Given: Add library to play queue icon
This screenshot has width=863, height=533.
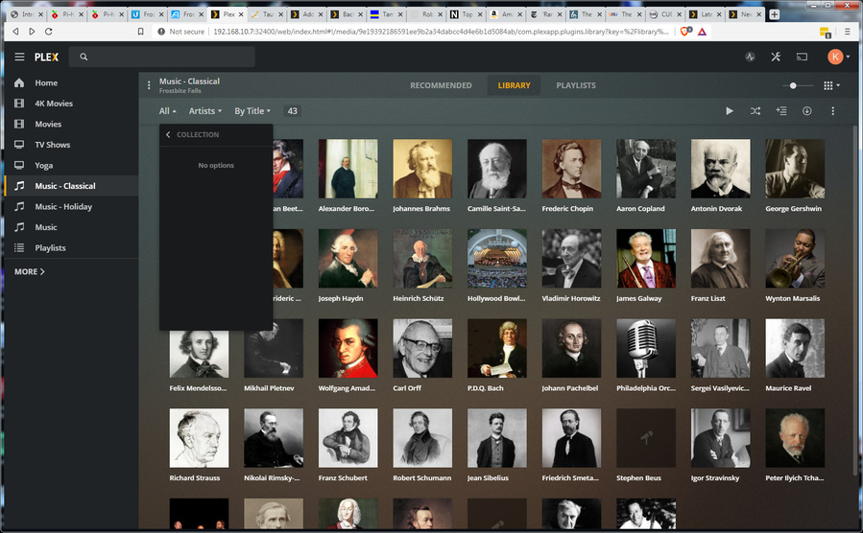Looking at the screenshot, I should (x=781, y=111).
